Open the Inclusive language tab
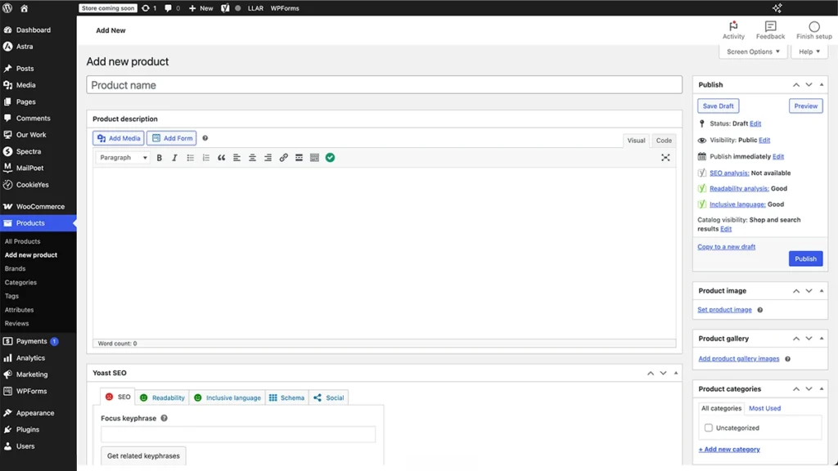Image resolution: width=838 pixels, height=471 pixels. (228, 398)
